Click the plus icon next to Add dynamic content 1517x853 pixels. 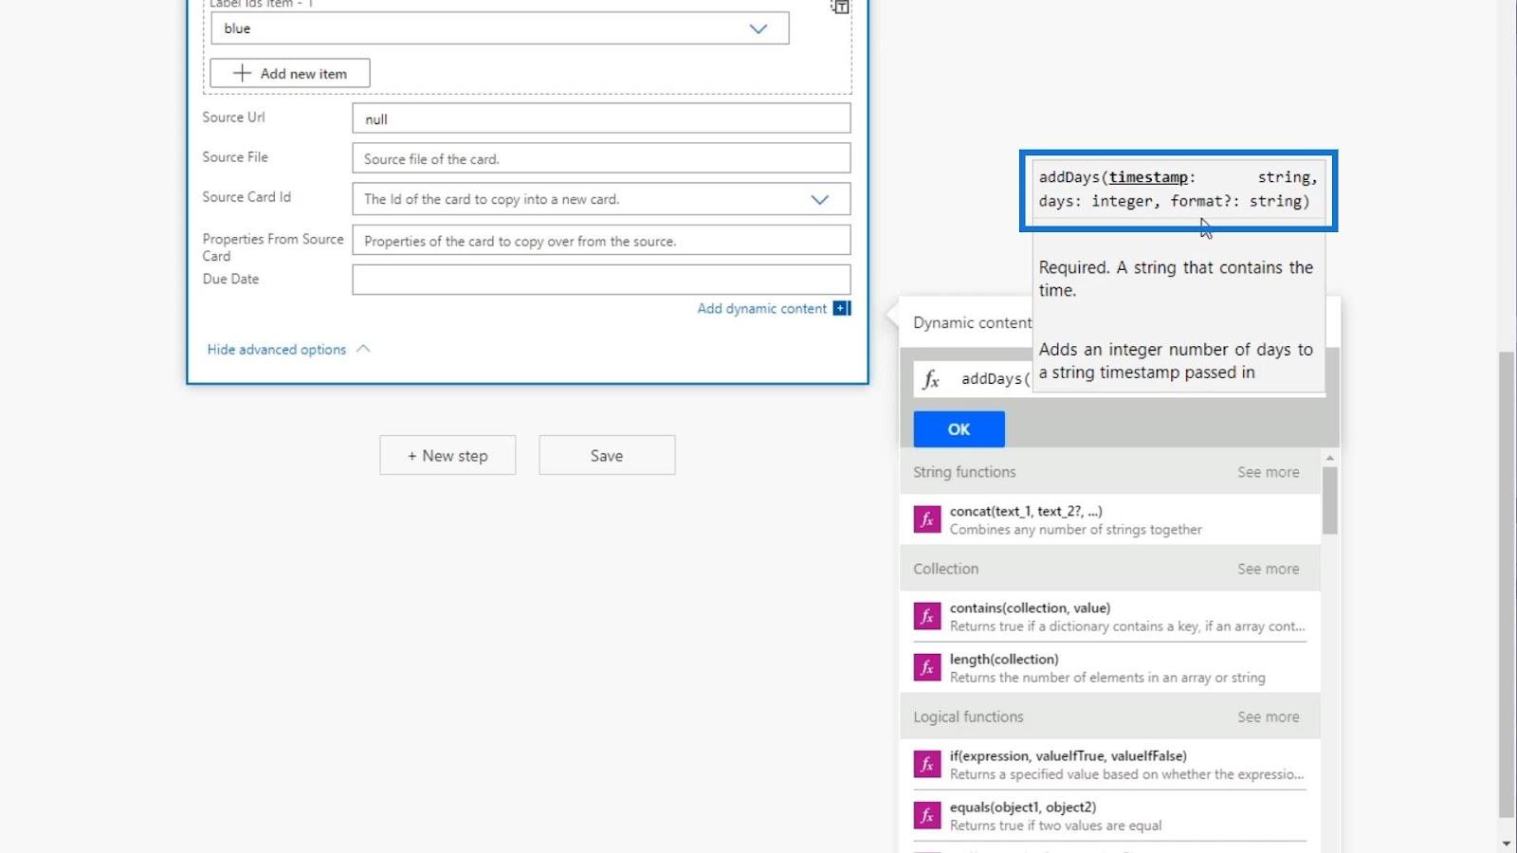(841, 308)
